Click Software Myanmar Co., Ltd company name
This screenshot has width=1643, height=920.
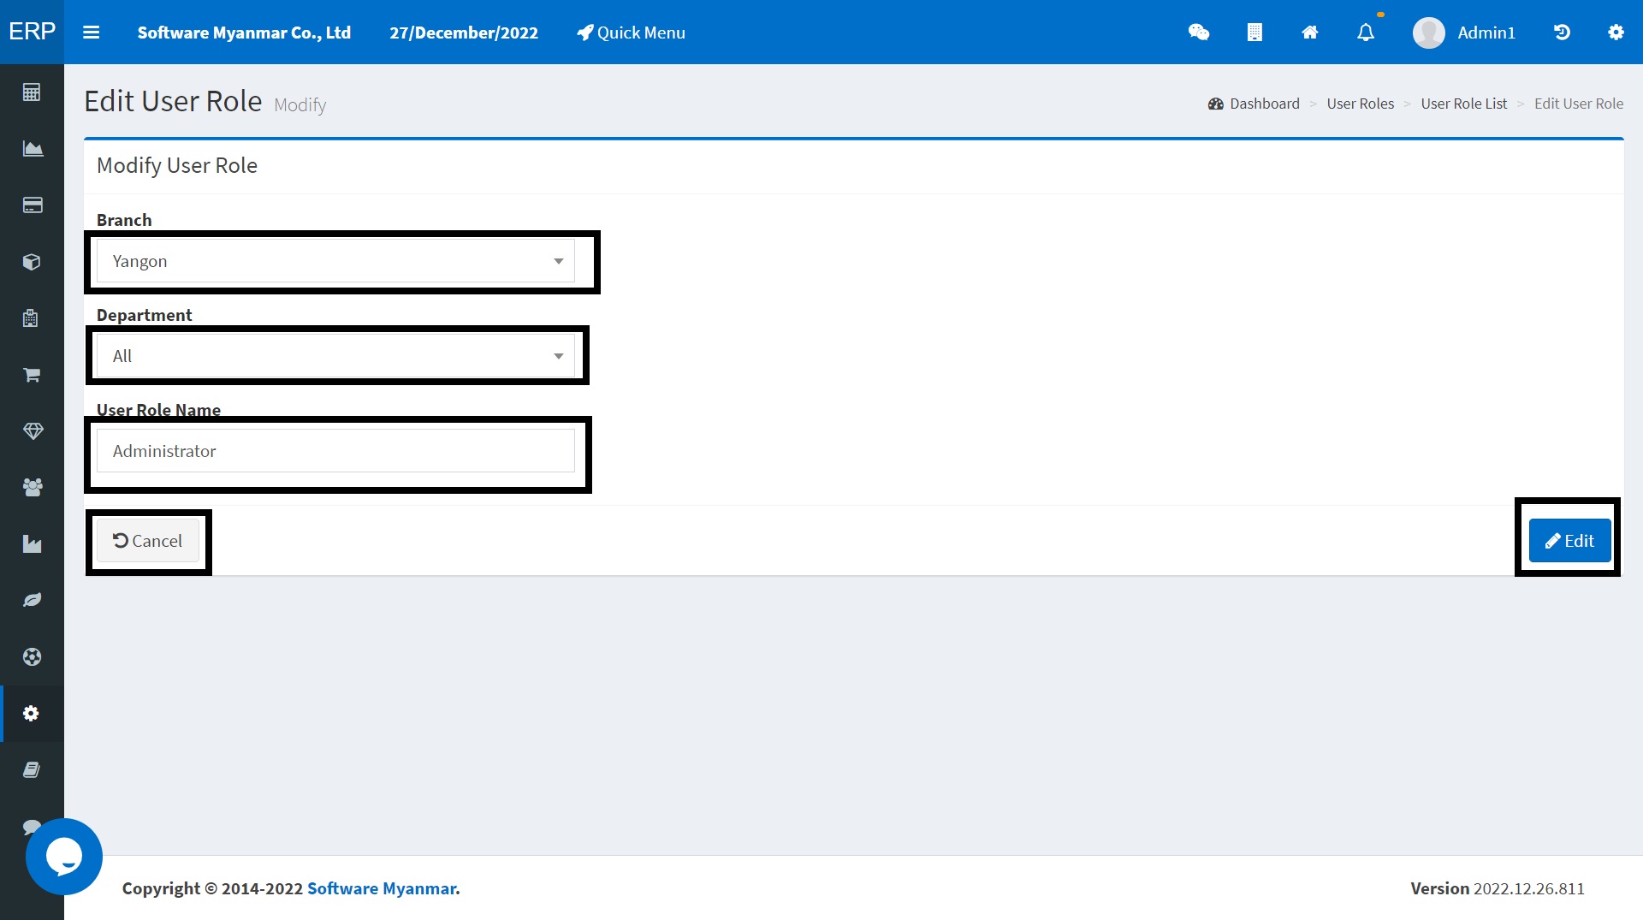tap(245, 33)
